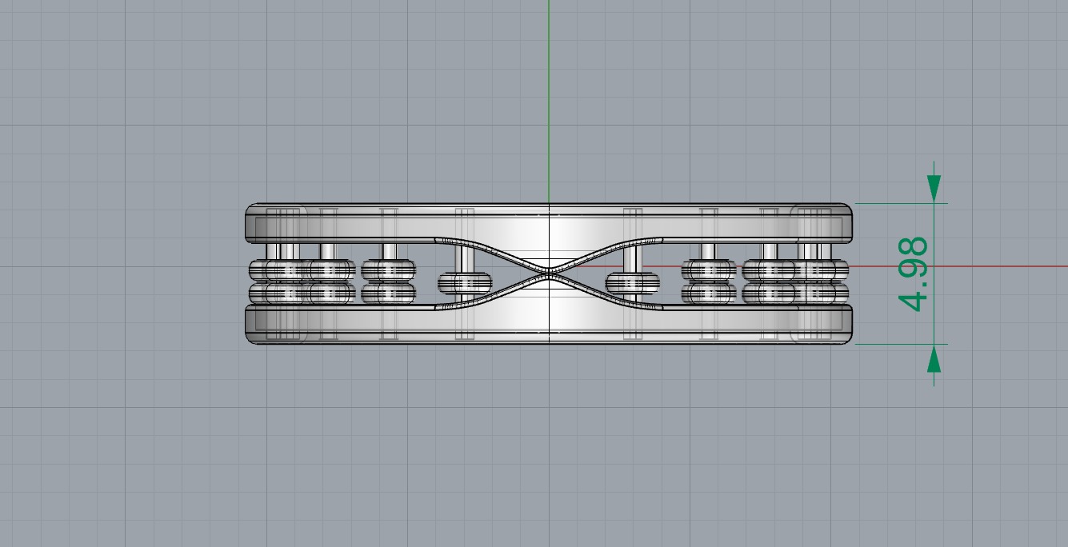Select the 4.98 dimension text
This screenshot has height=547, width=1068.
(x=914, y=273)
